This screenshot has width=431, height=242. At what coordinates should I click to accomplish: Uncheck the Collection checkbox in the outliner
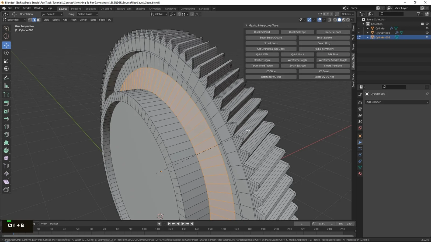coord(422,24)
